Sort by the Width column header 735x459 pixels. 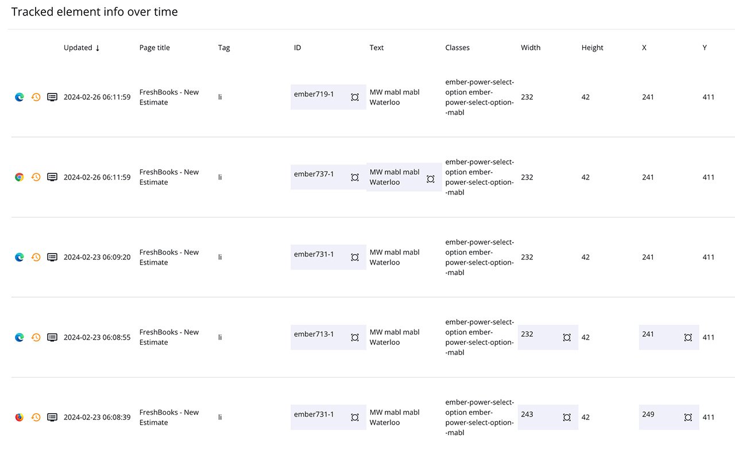(x=531, y=48)
